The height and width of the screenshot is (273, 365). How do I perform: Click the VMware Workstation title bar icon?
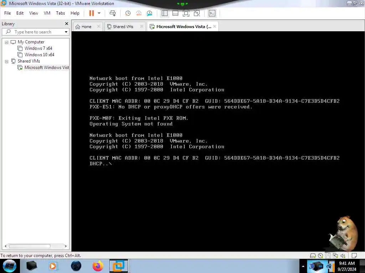point(3,3)
